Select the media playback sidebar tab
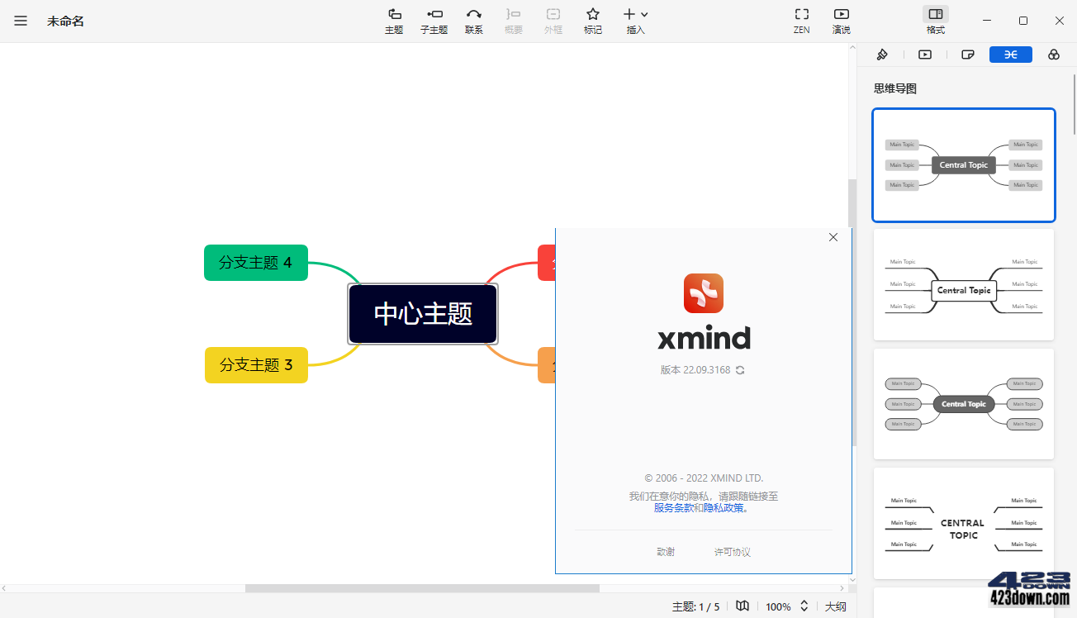Image resolution: width=1077 pixels, height=618 pixels. (924, 55)
